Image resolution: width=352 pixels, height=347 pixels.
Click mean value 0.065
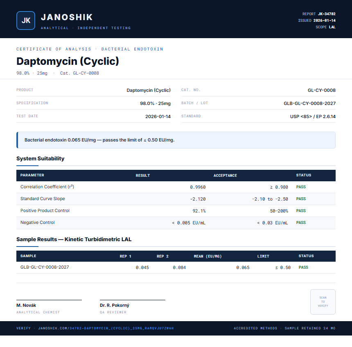point(243,268)
